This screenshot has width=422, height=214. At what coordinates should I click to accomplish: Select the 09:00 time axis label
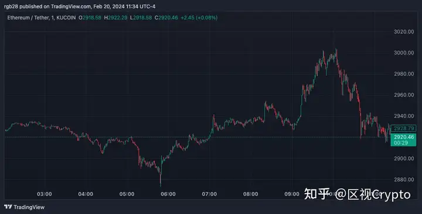point(292,194)
